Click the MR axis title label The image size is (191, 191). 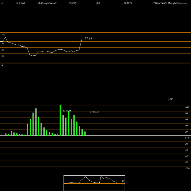tap(170, 99)
